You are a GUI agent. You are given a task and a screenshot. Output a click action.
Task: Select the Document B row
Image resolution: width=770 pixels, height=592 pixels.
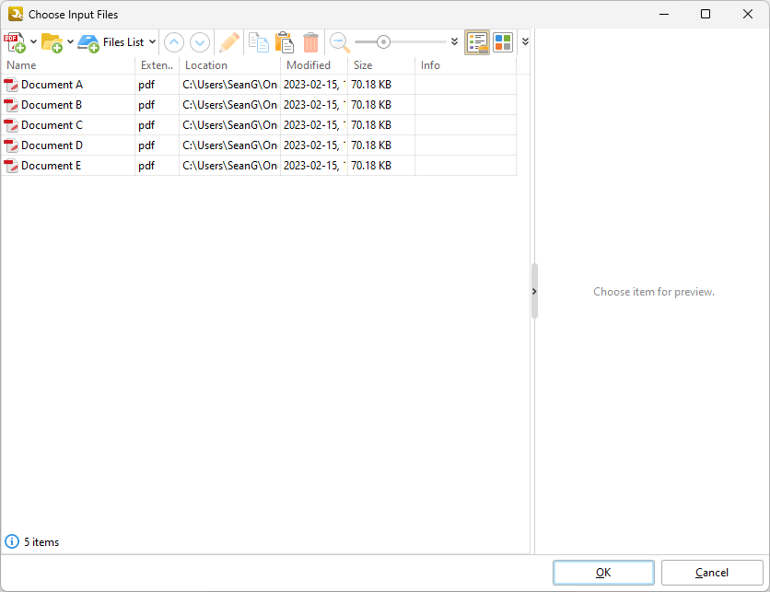tap(259, 105)
